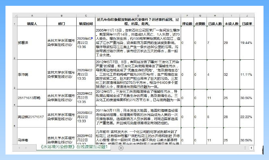Viewport: 269px width, 160px height.
Task: Click the horizontal scrollbar left arrow
Action: point(252,148)
